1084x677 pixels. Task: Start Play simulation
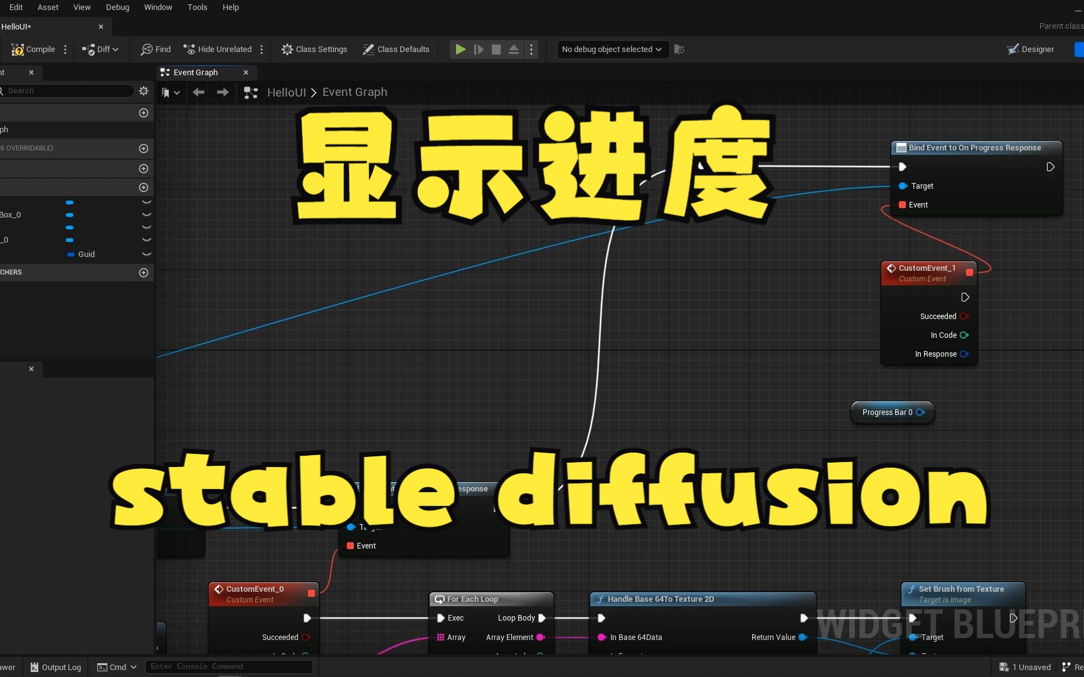(460, 50)
